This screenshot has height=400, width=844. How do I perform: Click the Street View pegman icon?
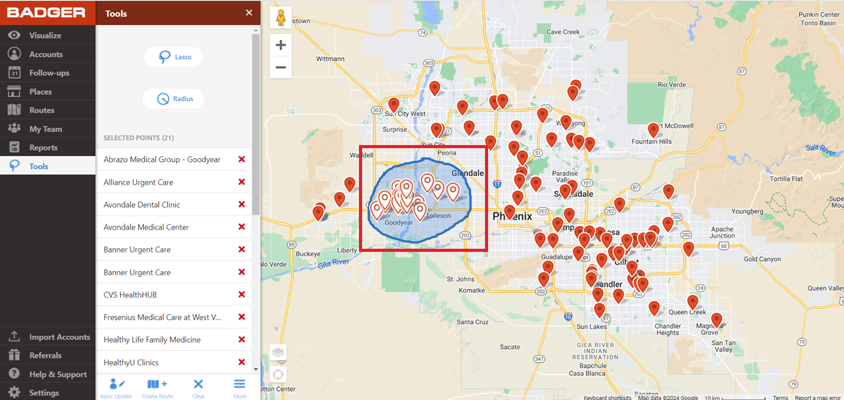pyautogui.click(x=281, y=18)
